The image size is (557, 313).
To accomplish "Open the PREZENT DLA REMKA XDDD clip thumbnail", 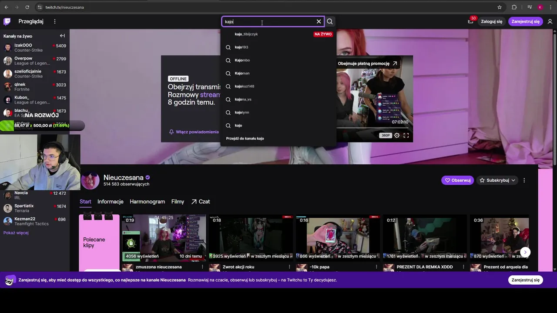I will tap(425, 237).
